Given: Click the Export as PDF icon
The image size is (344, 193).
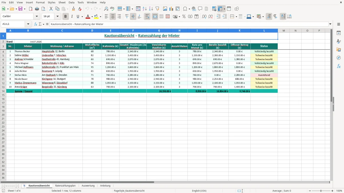Looking at the screenshot, I should (x=31, y=9).
